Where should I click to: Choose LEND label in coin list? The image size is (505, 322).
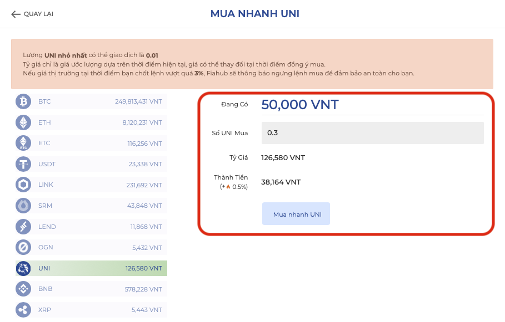(47, 227)
